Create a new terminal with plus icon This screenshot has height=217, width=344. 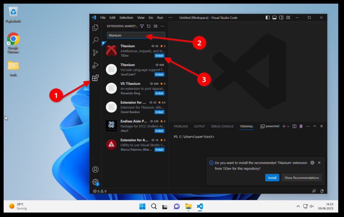(x=284, y=126)
